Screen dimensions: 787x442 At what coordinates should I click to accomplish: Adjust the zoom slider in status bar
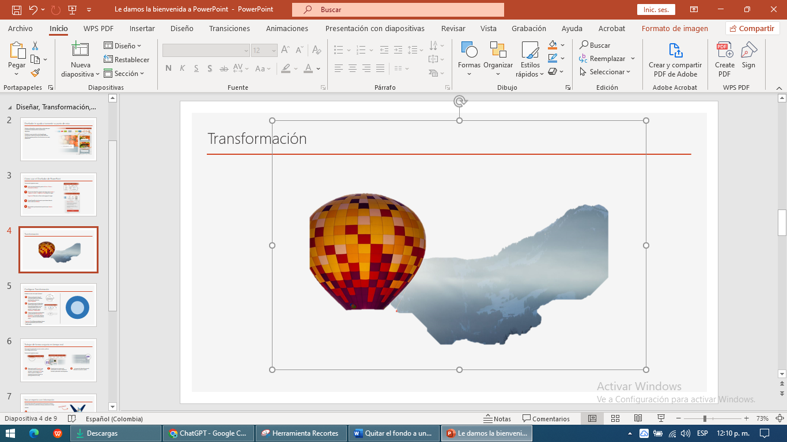(x=704, y=418)
